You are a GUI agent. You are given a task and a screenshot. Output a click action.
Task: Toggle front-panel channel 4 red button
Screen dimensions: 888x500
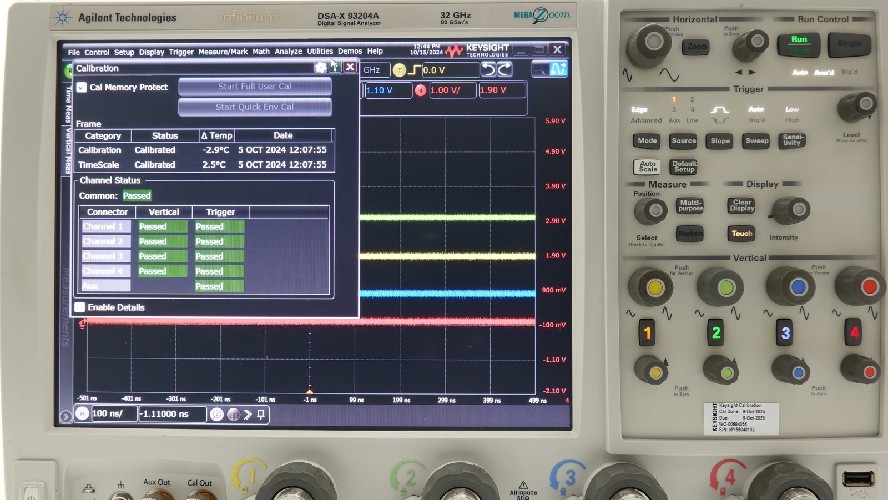pyautogui.click(x=854, y=332)
